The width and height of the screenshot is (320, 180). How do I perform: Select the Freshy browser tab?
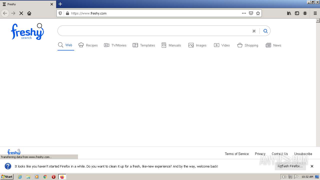point(28,4)
